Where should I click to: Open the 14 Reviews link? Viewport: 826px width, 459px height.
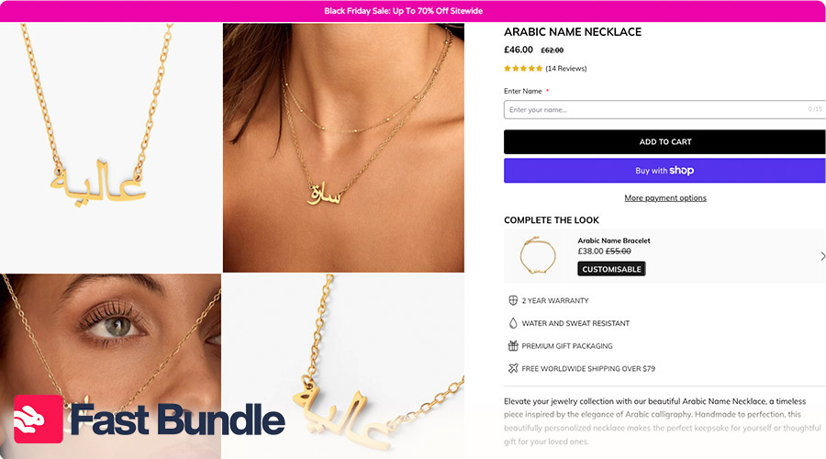[x=565, y=69]
